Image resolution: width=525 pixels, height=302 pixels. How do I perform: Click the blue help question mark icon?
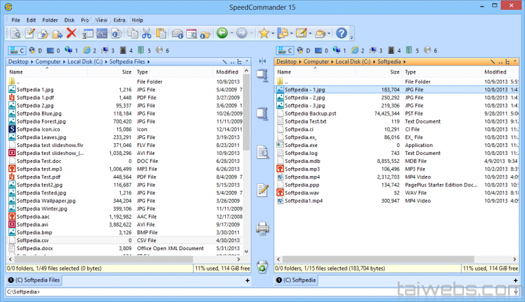(341, 33)
